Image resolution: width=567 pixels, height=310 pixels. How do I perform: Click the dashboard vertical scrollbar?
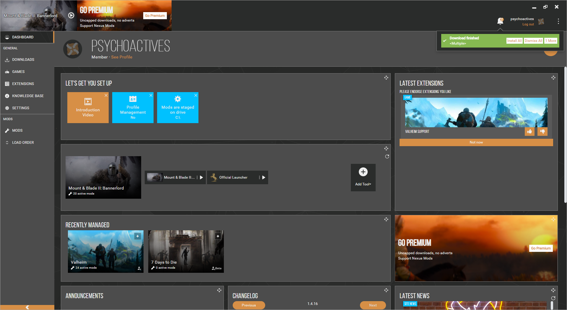click(565, 135)
